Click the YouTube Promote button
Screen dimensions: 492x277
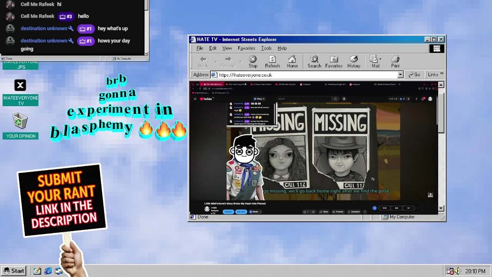point(338,212)
